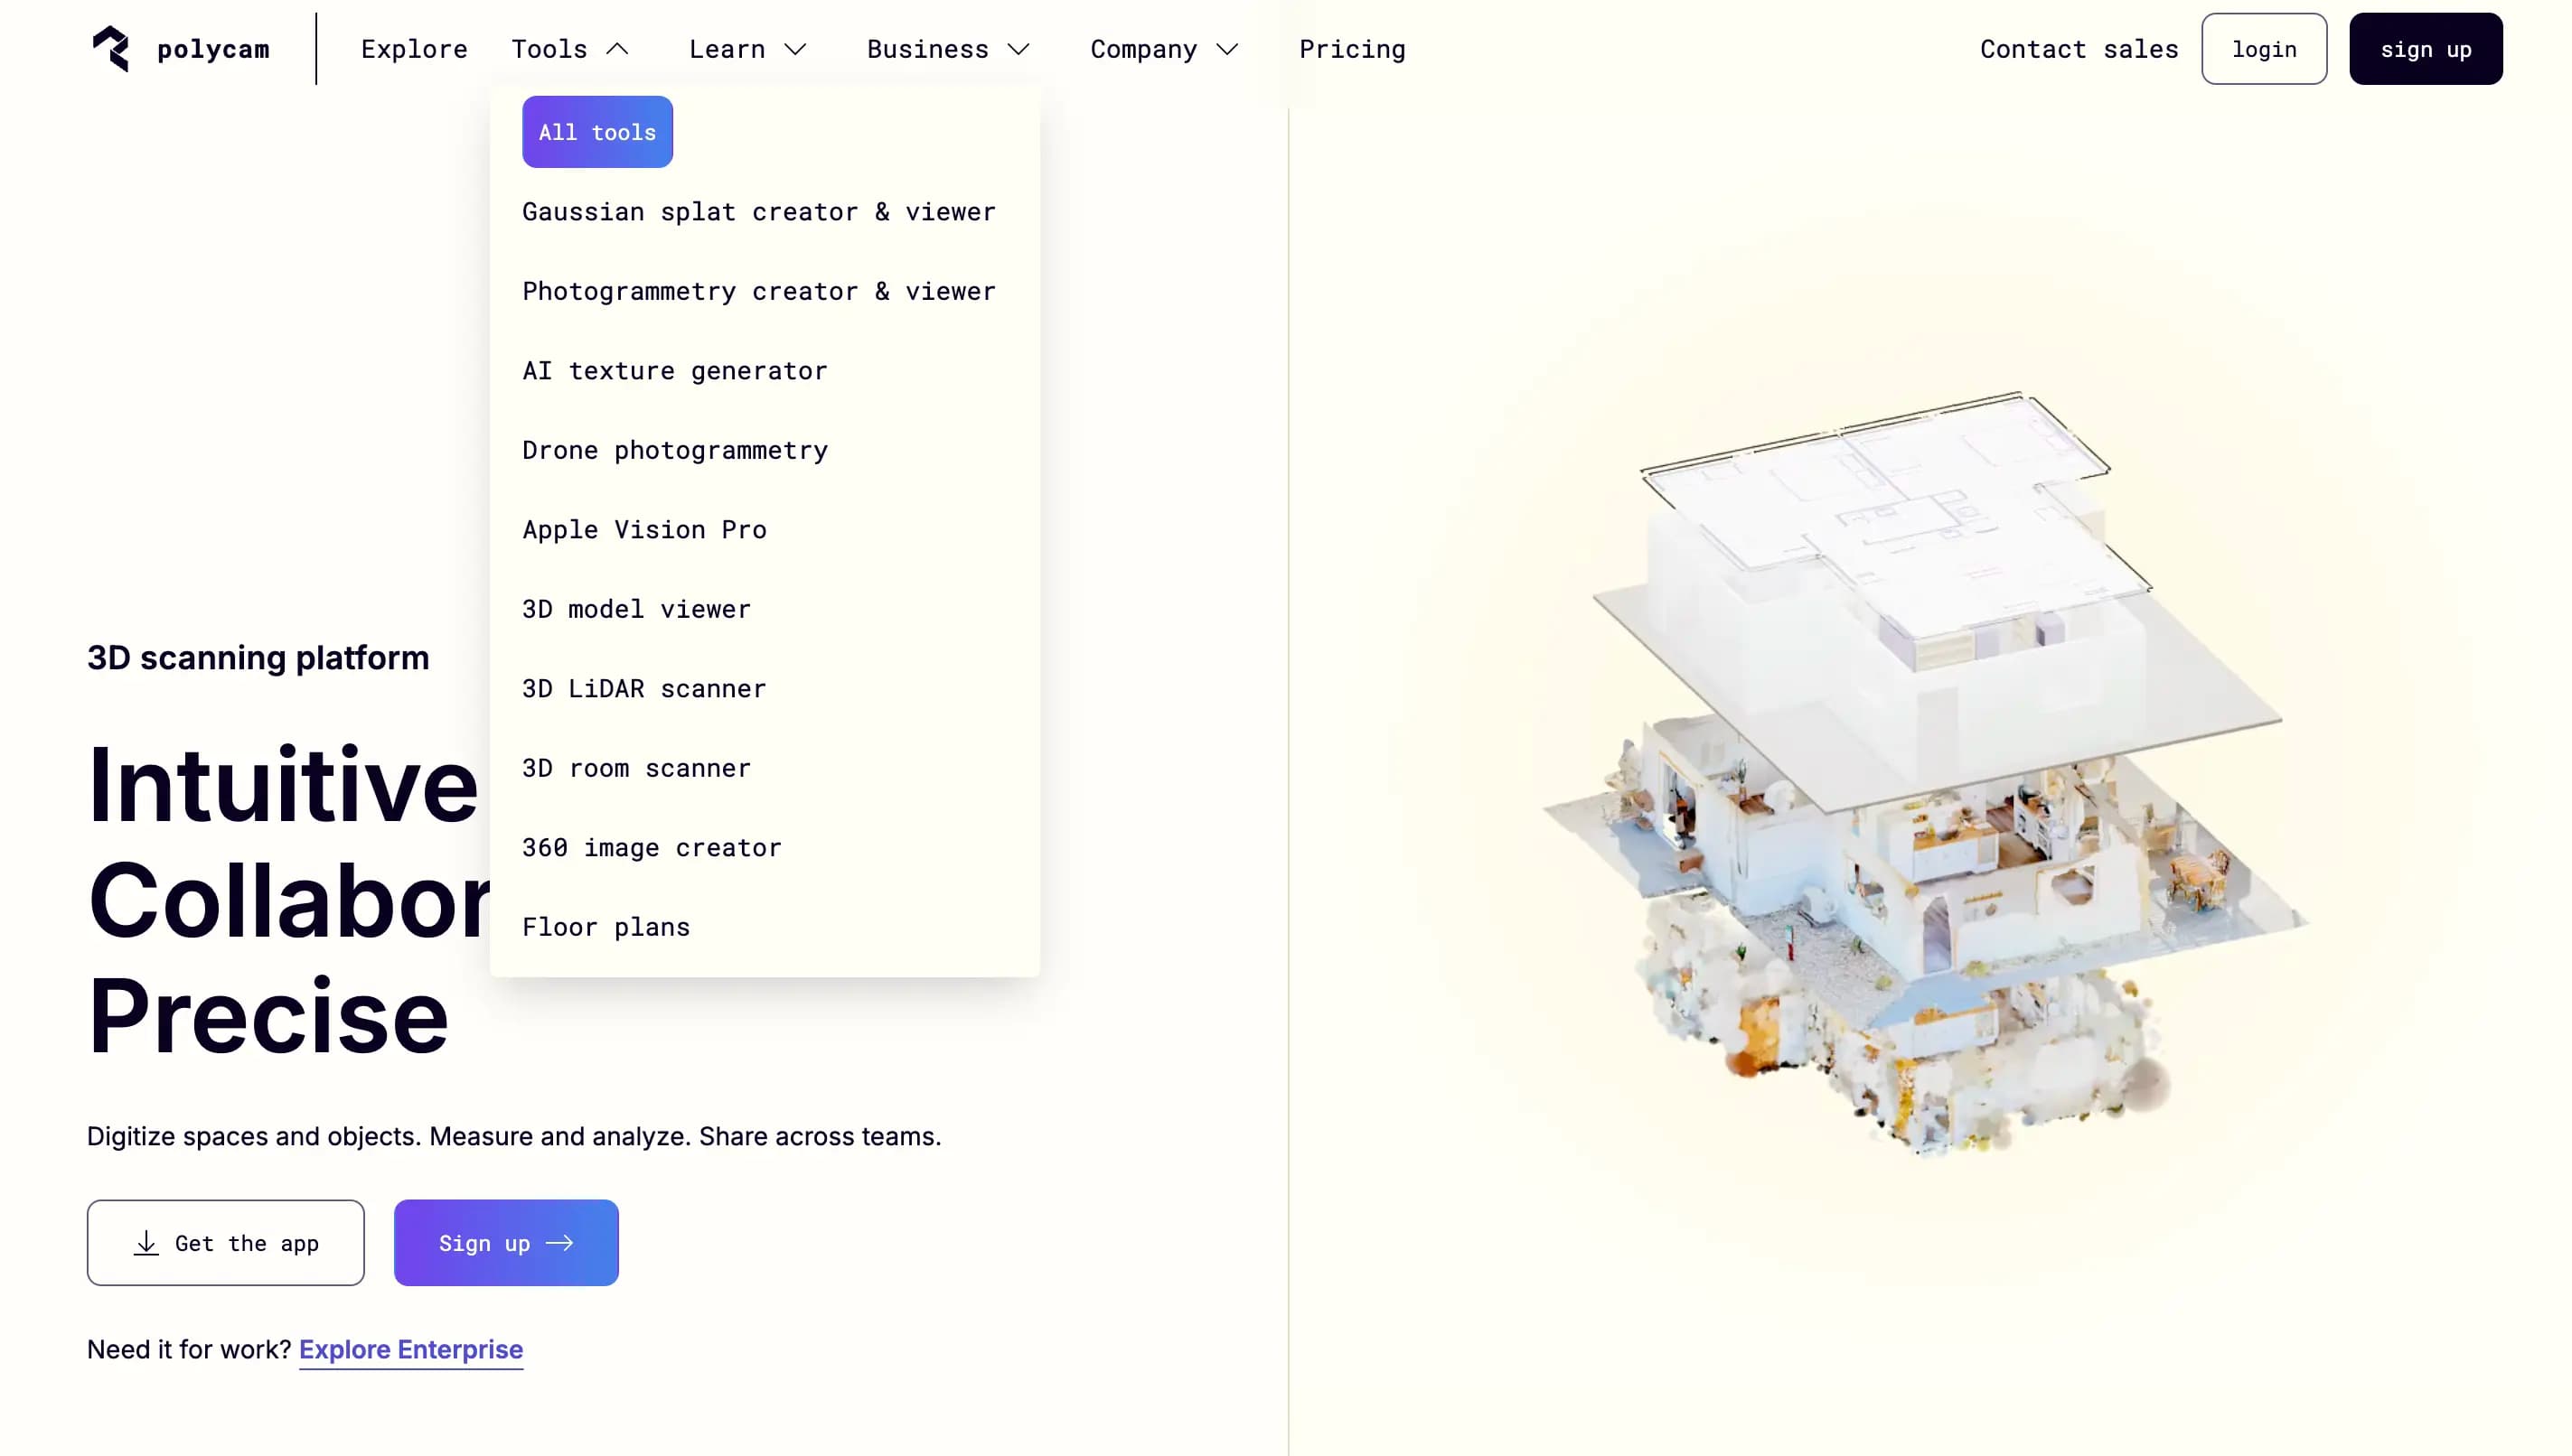Viewport: 2572px width, 1456px height.
Task: Click the Get the app button
Action: click(x=226, y=1243)
